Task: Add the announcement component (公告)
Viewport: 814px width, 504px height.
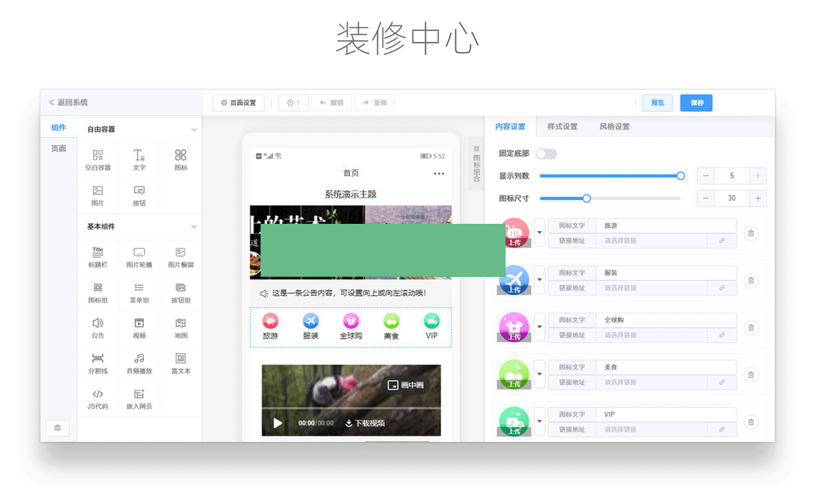Action: click(98, 329)
